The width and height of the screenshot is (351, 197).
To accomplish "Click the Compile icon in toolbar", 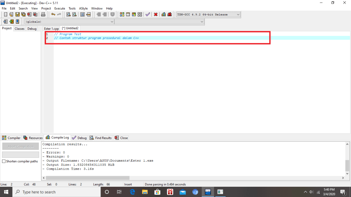I will 122,14.
